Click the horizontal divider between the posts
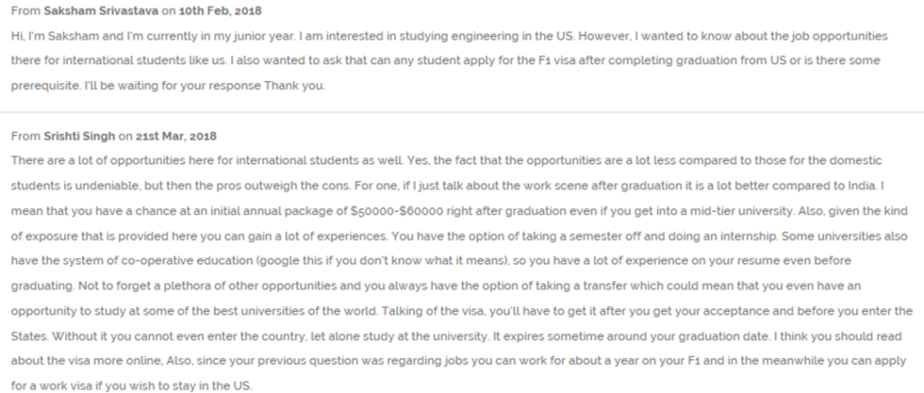The width and height of the screenshot is (924, 393). tap(462, 112)
